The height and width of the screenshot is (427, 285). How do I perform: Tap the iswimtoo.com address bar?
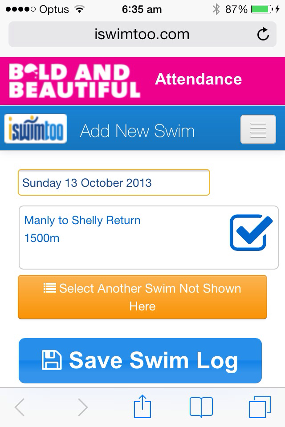point(142,34)
